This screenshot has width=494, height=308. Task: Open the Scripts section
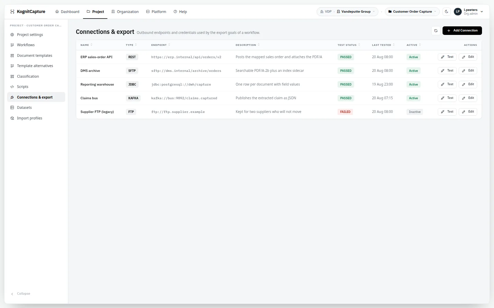click(36, 87)
